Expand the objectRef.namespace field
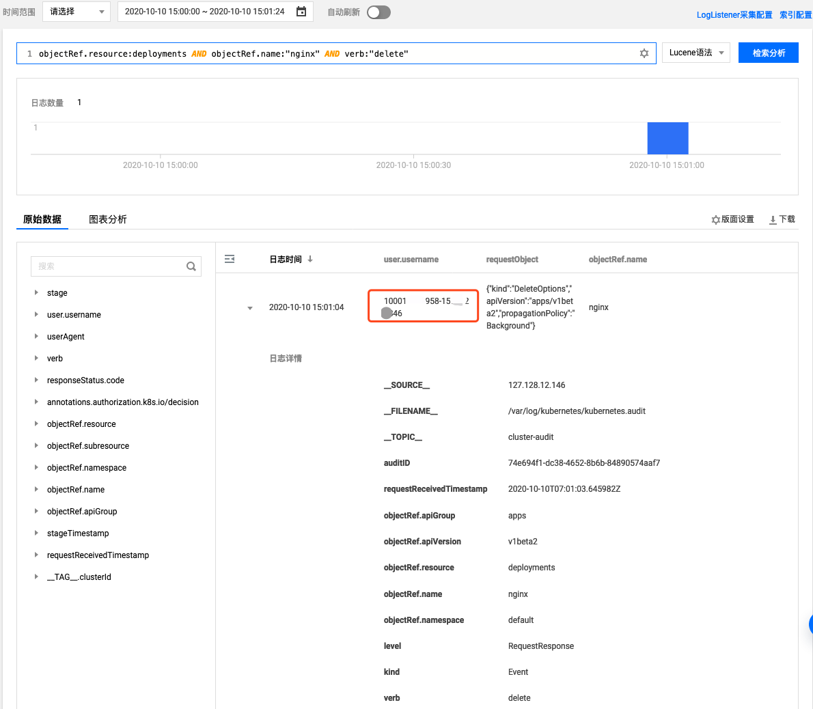The image size is (813, 709). tap(36, 467)
